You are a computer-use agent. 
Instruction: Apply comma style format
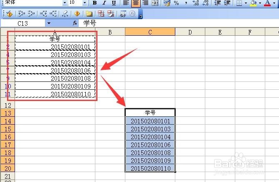tap(186, 3)
